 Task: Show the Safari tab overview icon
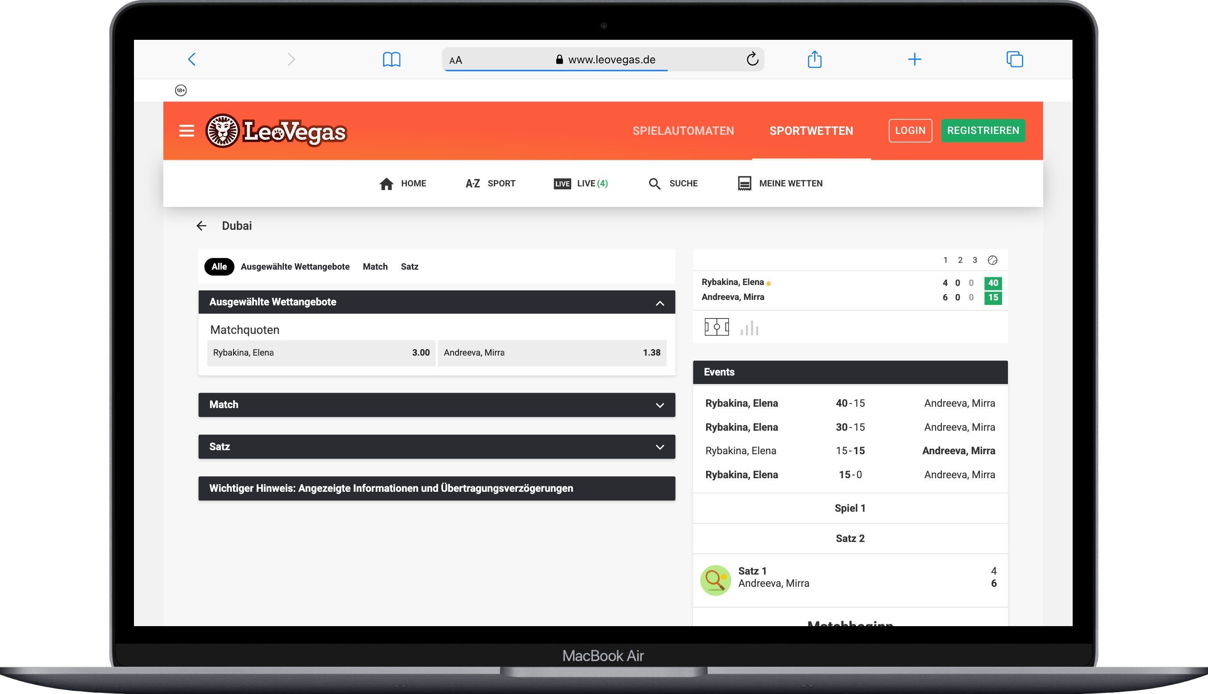[x=1014, y=60]
